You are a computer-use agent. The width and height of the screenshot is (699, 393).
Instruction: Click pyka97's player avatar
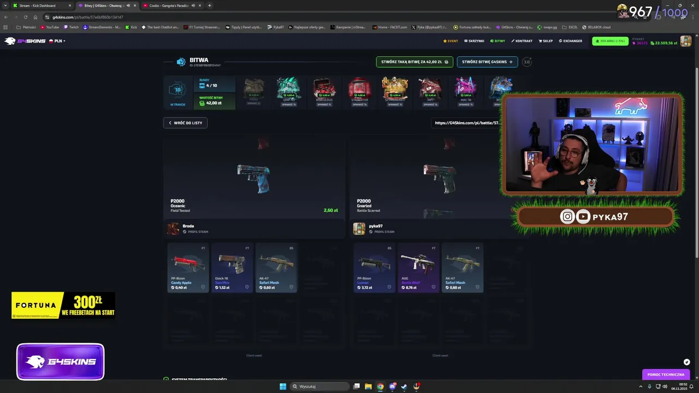pos(359,229)
